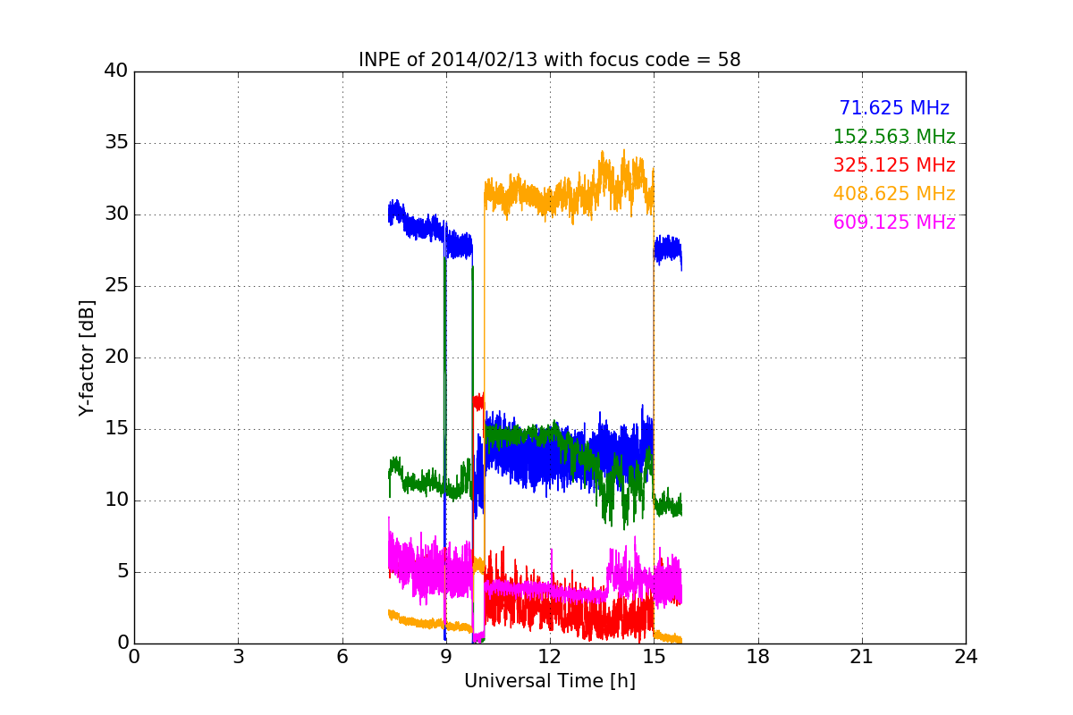The image size is (1073, 715).
Task: Click the y-axis tick label 10
Action: click(116, 500)
